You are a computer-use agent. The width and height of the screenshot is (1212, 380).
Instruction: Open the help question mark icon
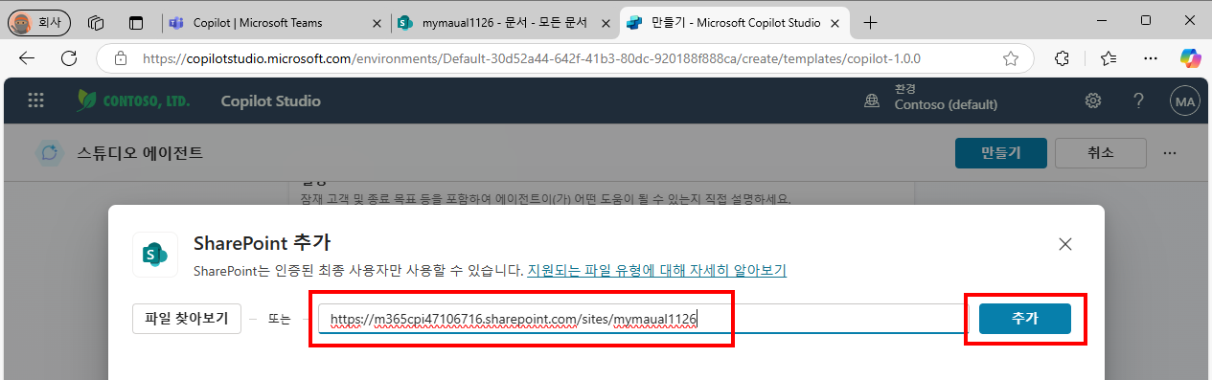click(1138, 101)
